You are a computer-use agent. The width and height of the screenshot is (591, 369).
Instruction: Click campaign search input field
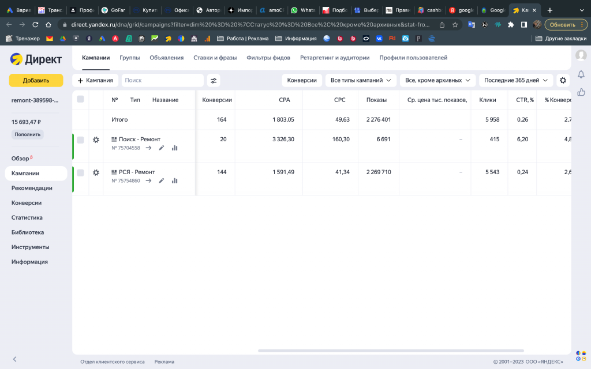[163, 81]
